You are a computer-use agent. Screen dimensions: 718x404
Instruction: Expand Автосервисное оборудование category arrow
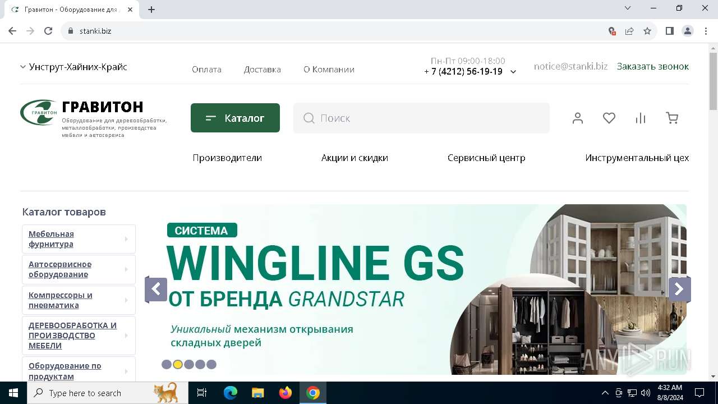[x=126, y=269]
